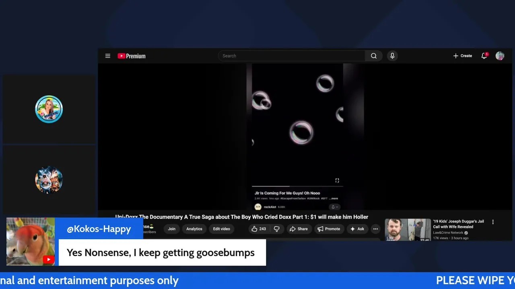Screen dimensions: 515x289
Task: Start voice search with the microphone
Action: (x=392, y=56)
